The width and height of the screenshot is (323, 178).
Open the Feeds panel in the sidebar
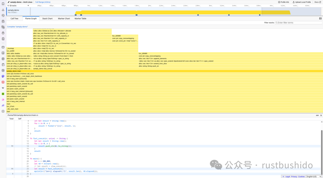(x=3, y=70)
